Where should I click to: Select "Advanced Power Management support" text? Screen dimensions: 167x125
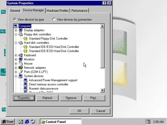53,80
